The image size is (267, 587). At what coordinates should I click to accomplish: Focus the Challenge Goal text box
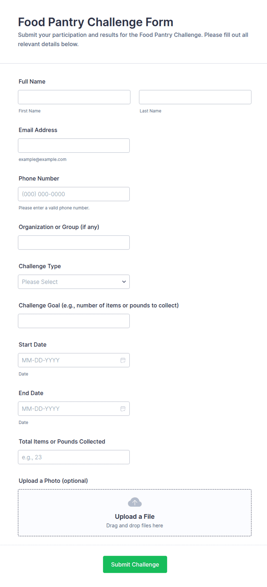74,321
